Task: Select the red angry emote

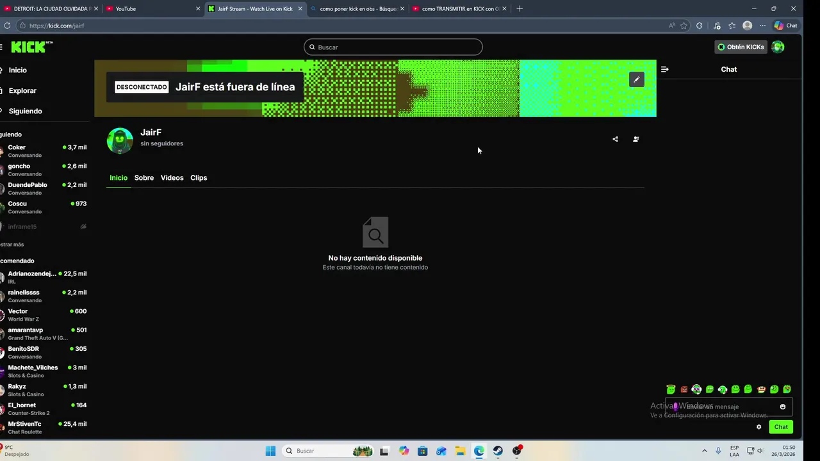Action: point(684,389)
